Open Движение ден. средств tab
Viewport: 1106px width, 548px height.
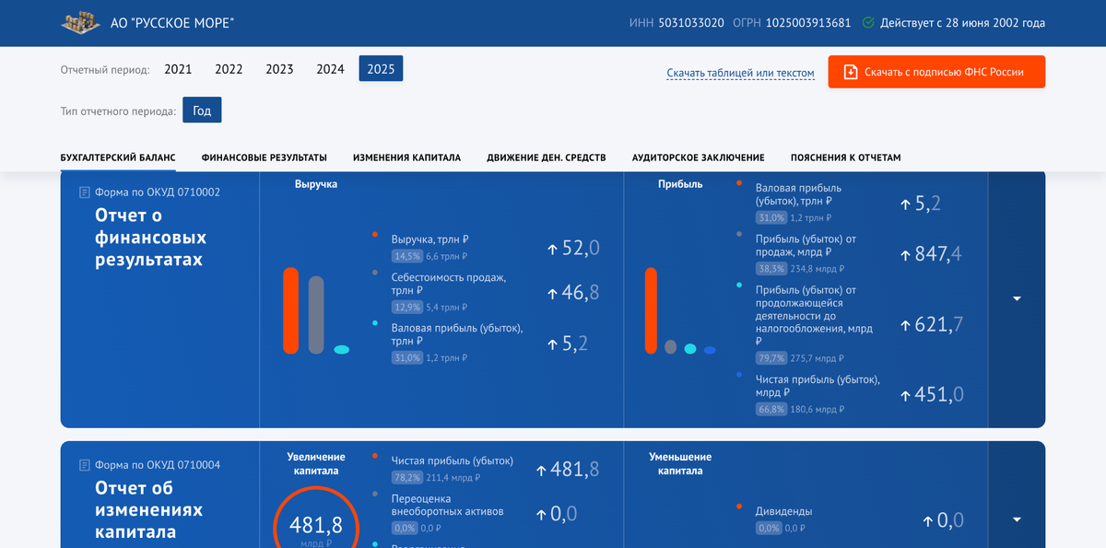tap(547, 157)
